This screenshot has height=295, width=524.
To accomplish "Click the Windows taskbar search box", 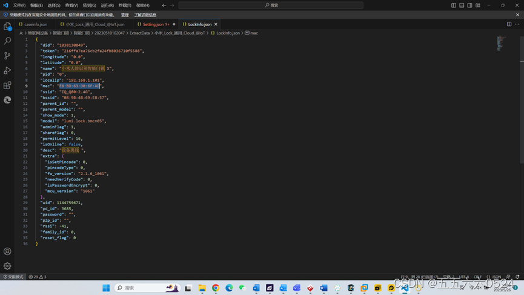I will pyautogui.click(x=147, y=288).
